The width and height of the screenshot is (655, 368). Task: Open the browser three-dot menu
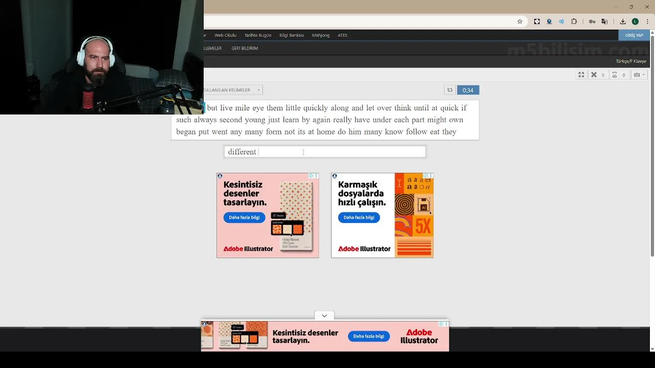(646, 21)
